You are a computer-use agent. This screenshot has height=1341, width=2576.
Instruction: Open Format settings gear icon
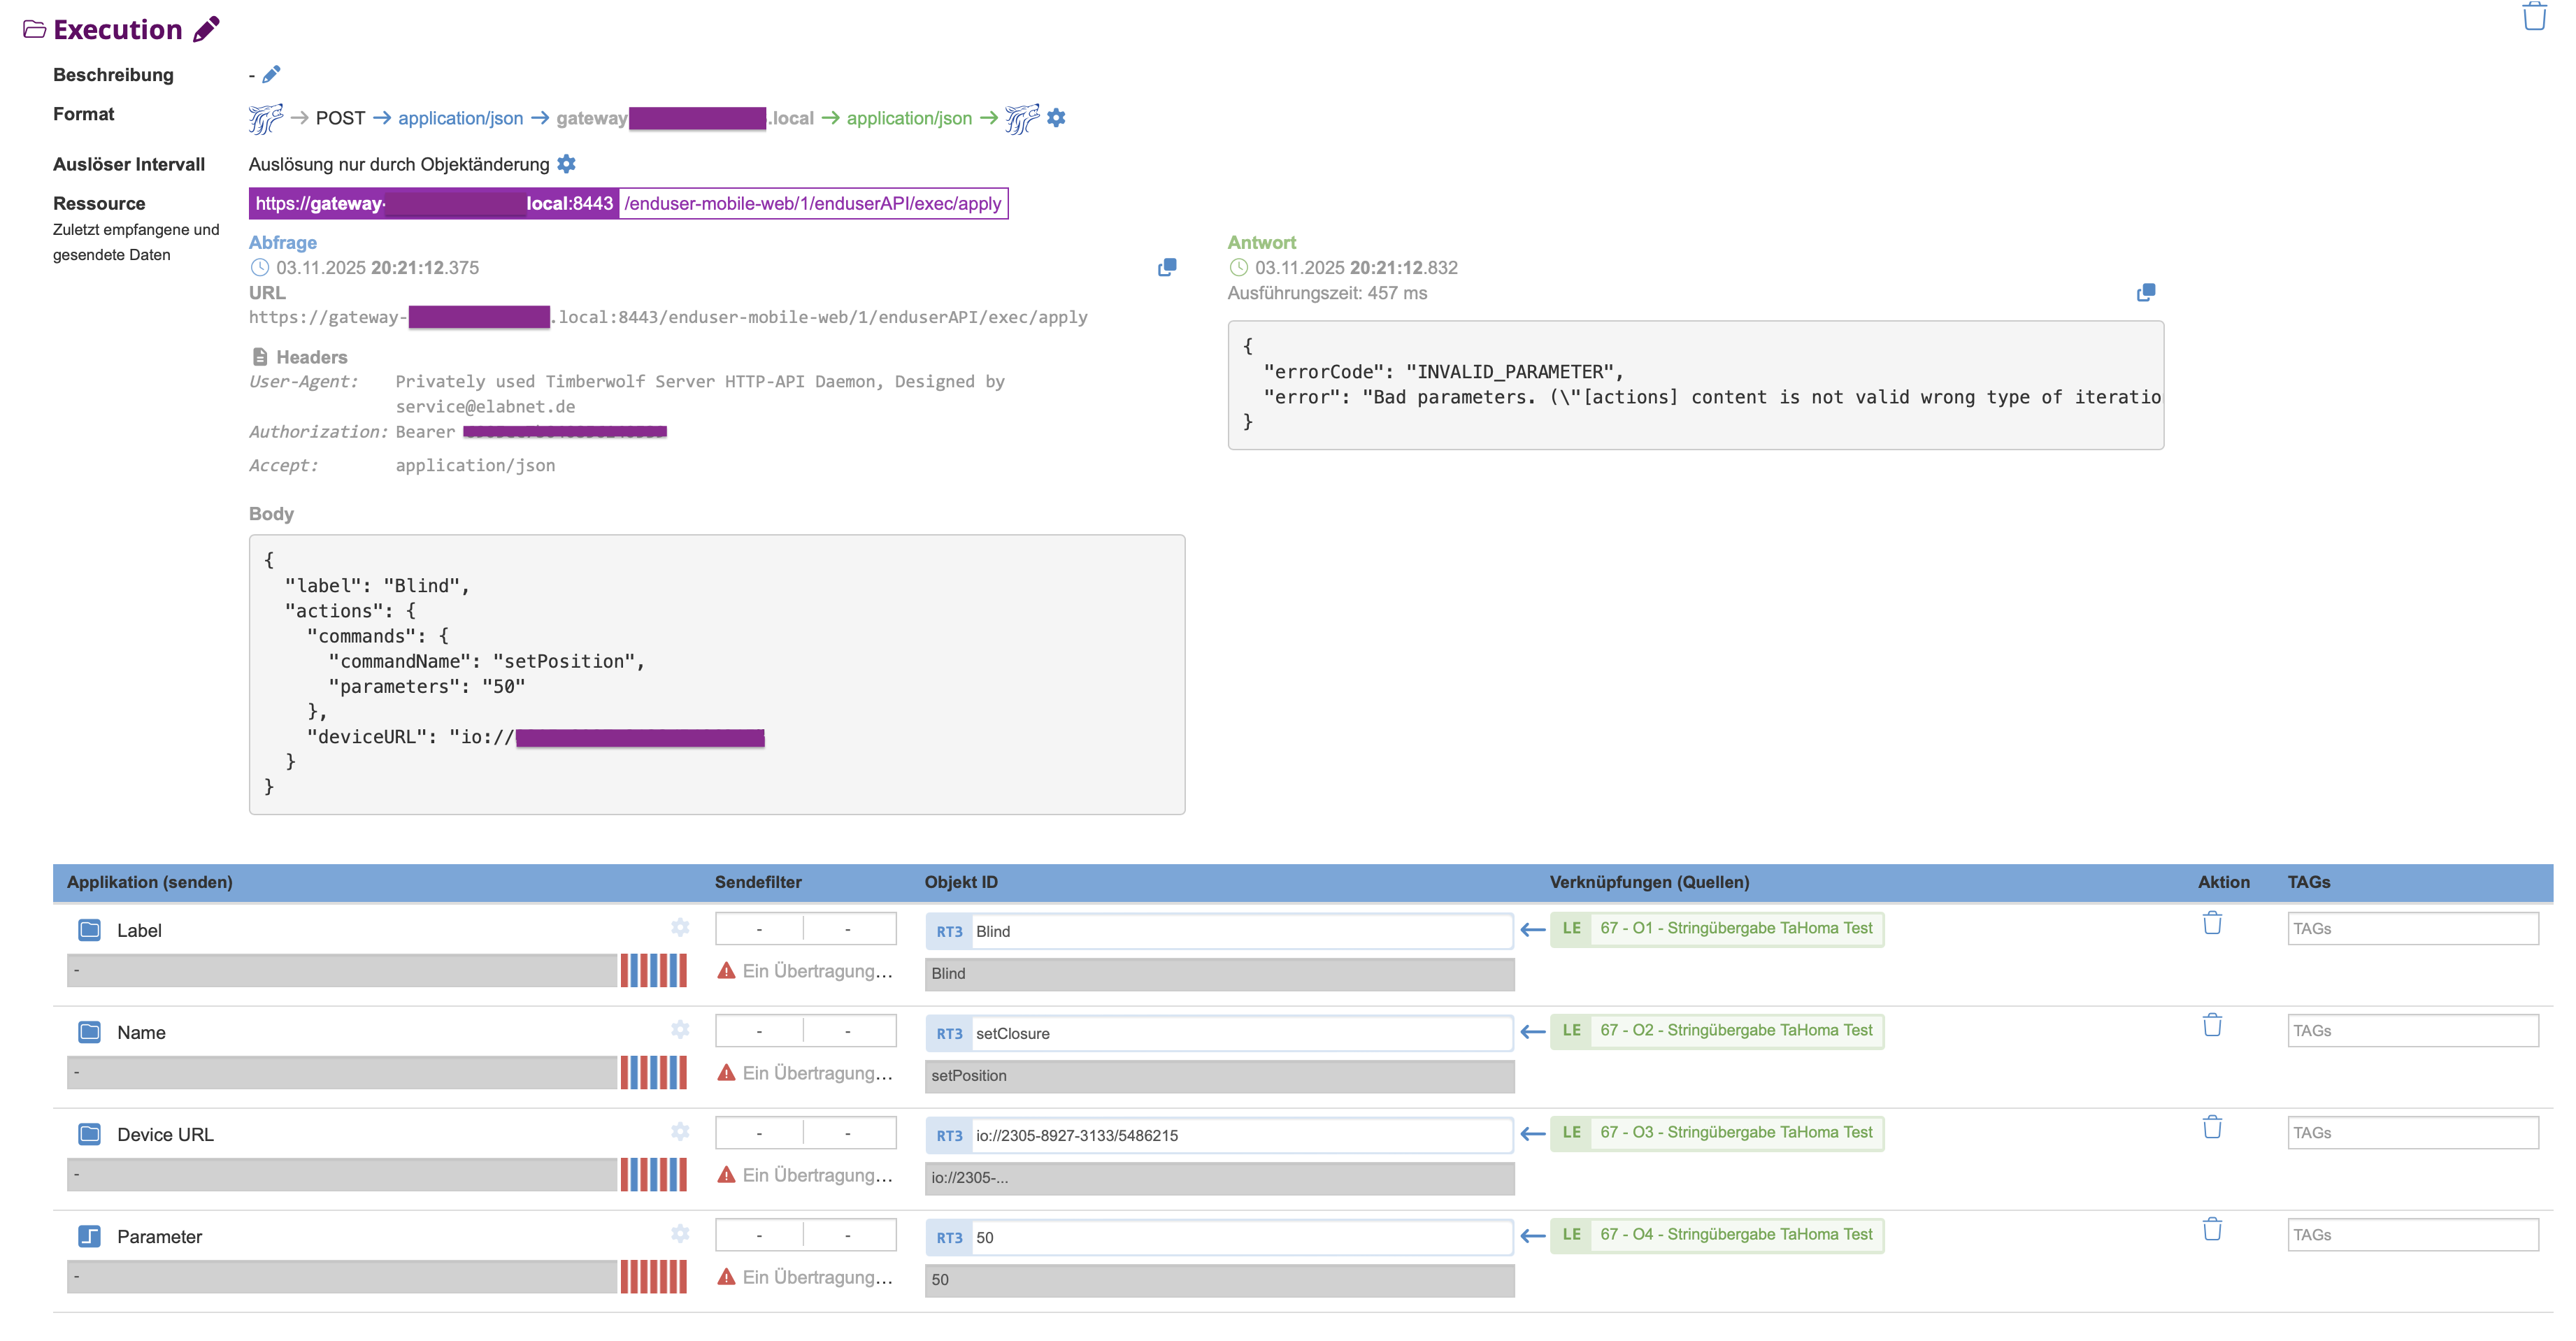pos(1056,118)
